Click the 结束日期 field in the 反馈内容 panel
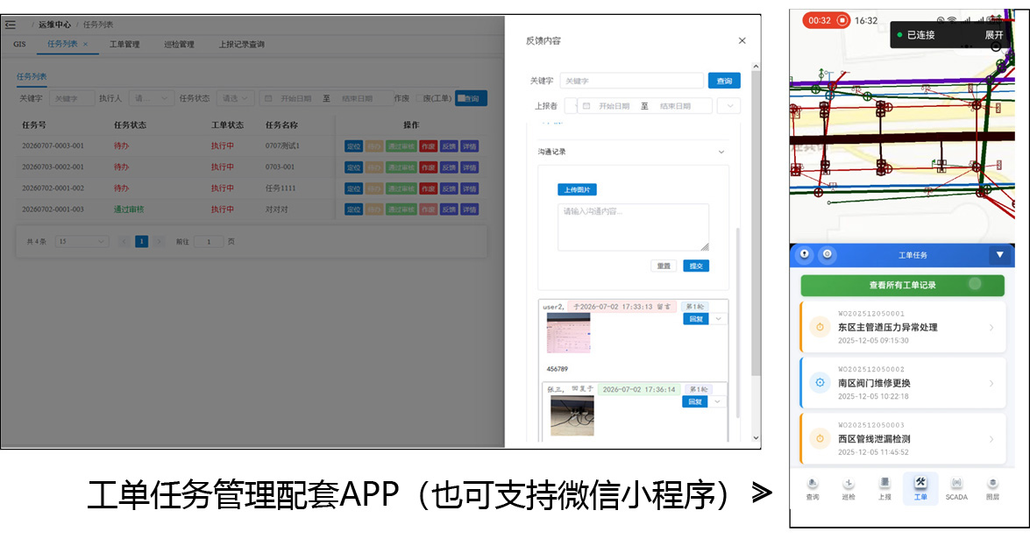Viewport: 1030px width, 539px height. (x=675, y=106)
